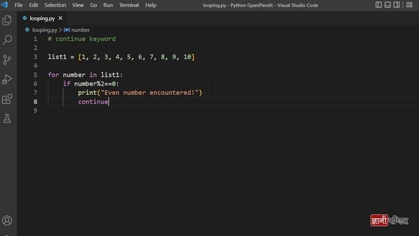Screen dimensions: 419x236
Task: Toggle secondary side bar layout icon
Action: click(x=397, y=5)
